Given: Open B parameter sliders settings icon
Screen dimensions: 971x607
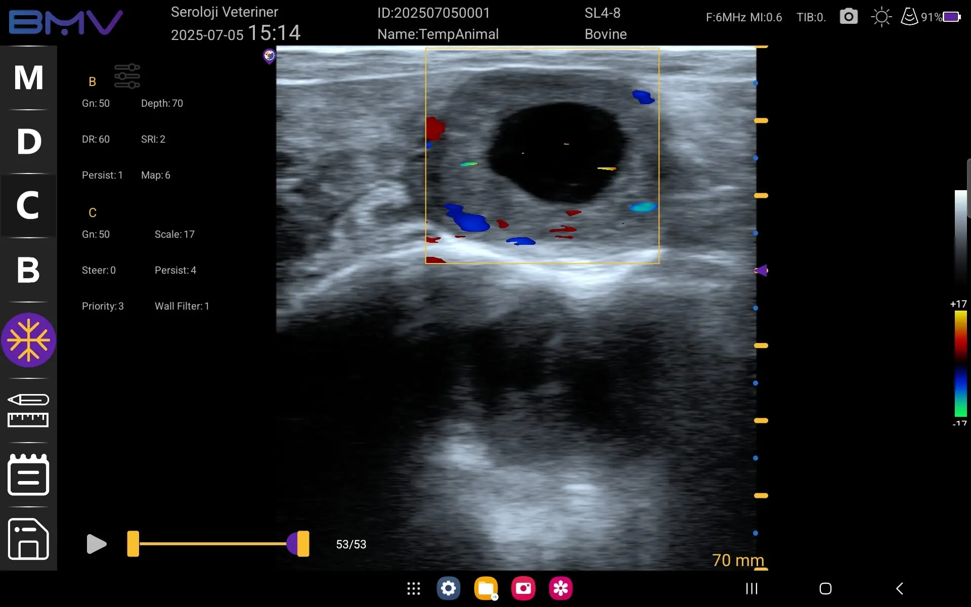Looking at the screenshot, I should (x=127, y=76).
